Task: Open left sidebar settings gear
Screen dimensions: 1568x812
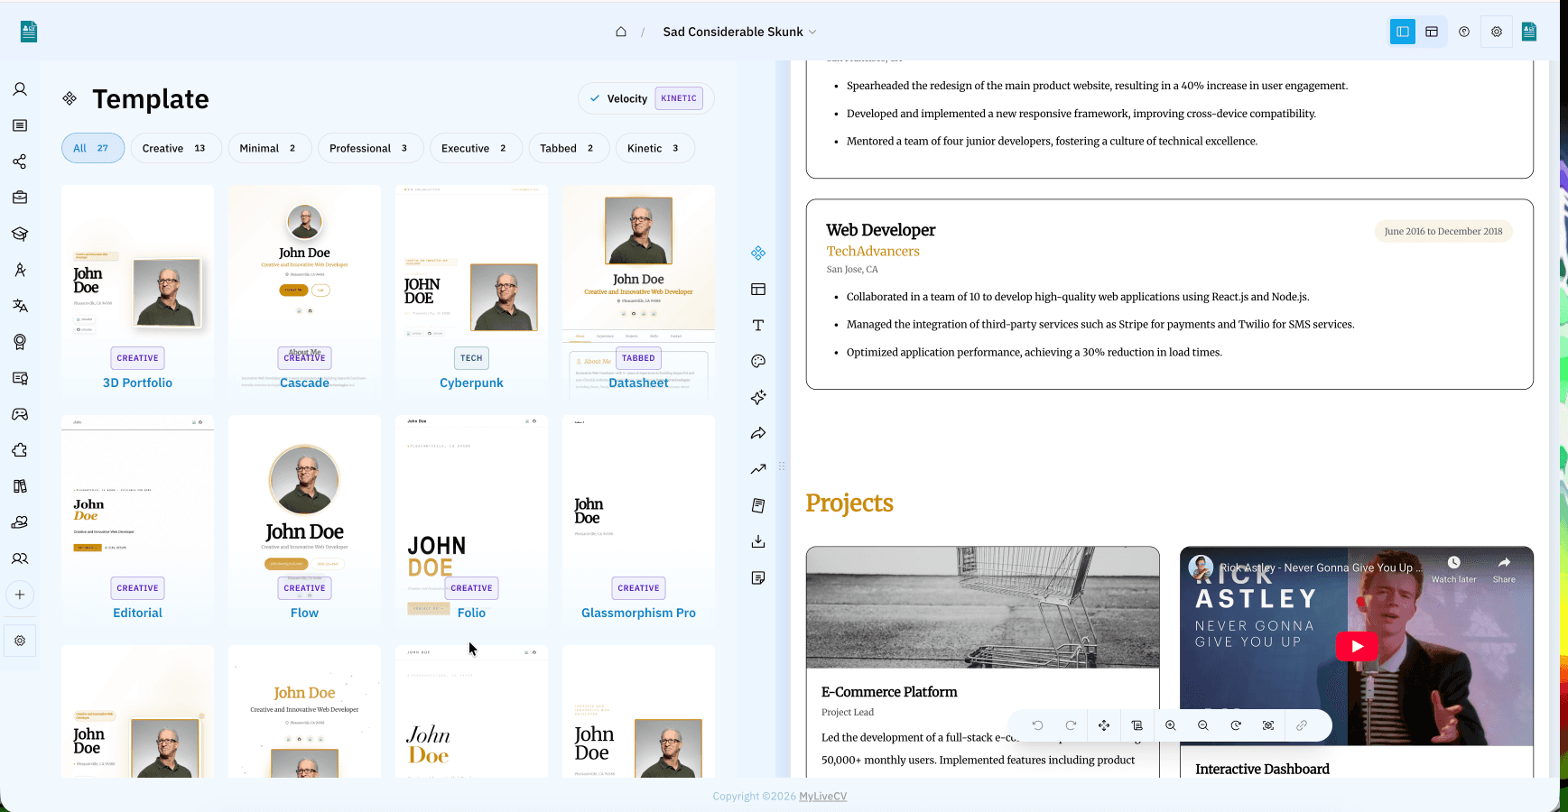Action: 20,641
